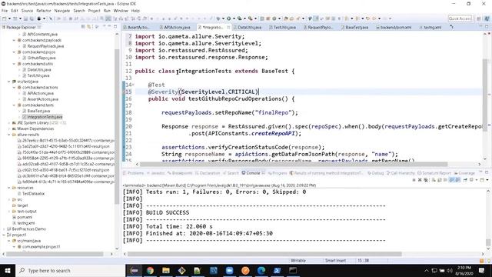Open the Window menu
492x277 pixels.
(x=121, y=11)
